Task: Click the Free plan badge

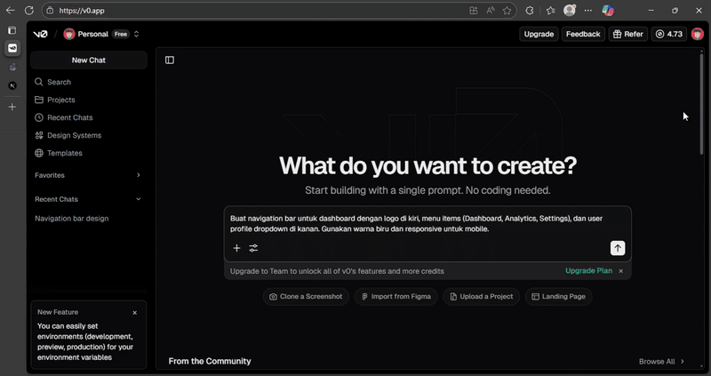Action: click(121, 34)
